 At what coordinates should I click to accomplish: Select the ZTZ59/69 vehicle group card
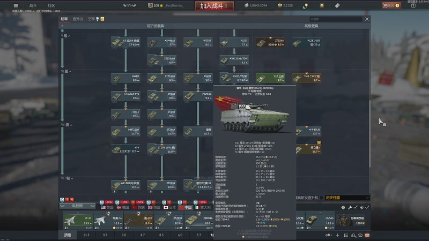point(162,60)
